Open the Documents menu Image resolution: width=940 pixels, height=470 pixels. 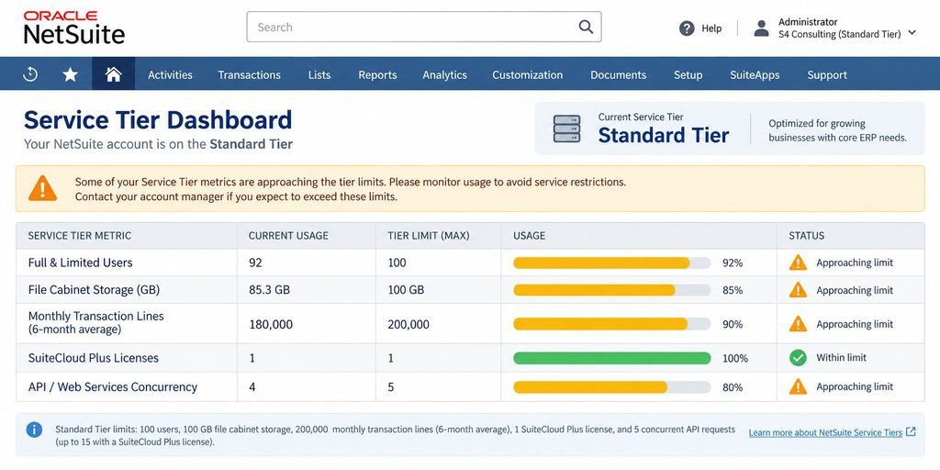(618, 75)
